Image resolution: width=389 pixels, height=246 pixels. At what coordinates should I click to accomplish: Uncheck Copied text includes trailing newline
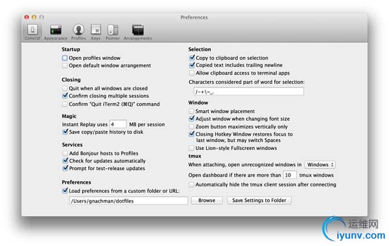(192, 65)
